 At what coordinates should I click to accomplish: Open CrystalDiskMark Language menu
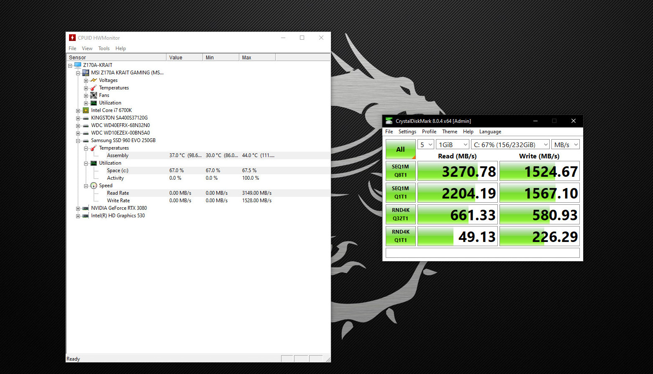[x=490, y=132]
